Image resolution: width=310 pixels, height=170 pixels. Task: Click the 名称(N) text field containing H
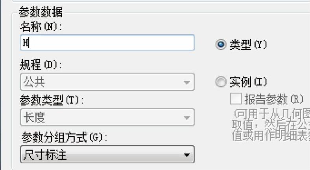click(107, 43)
